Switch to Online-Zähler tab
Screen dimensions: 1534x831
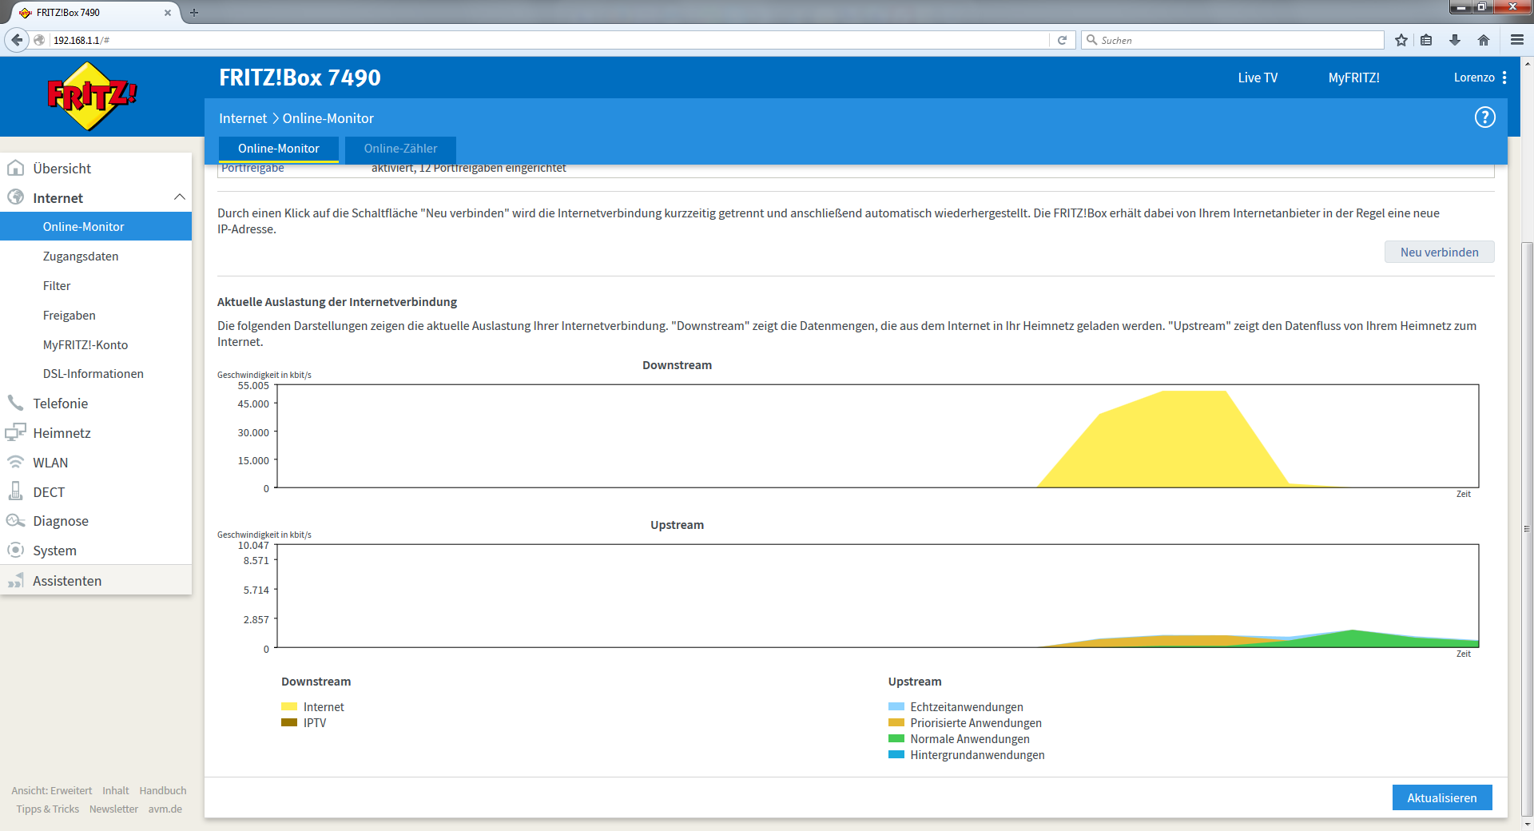(x=400, y=149)
